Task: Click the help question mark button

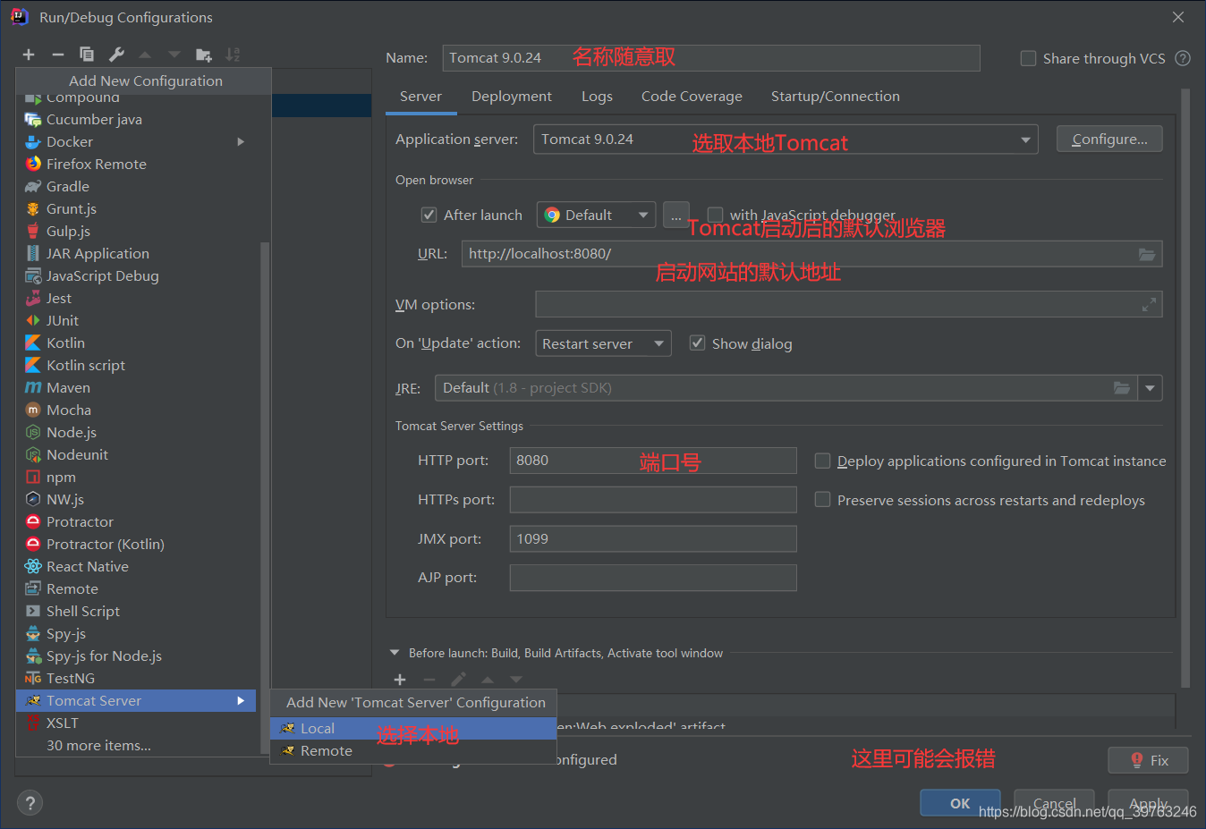Action: tap(30, 802)
